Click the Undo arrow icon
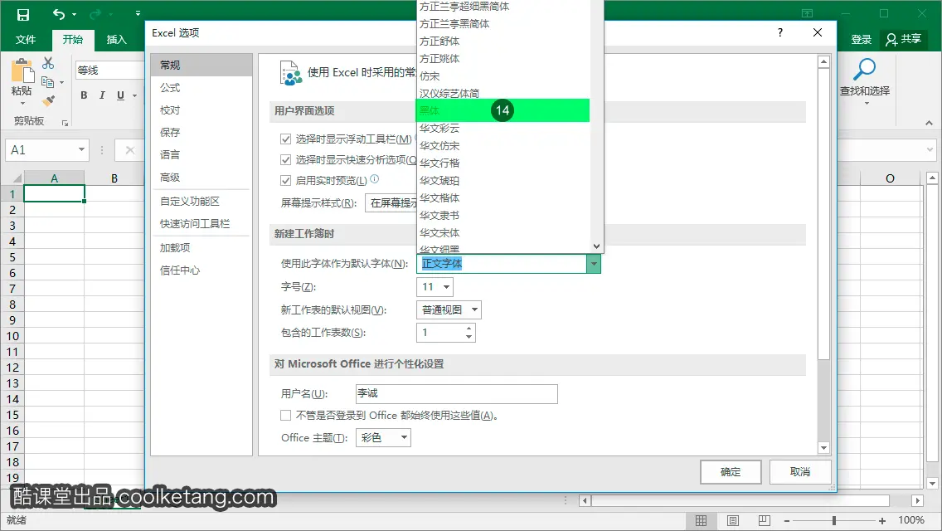The image size is (942, 531). coord(59,14)
